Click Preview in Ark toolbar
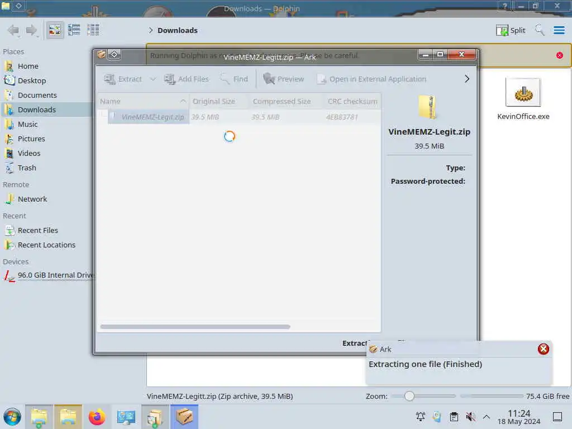572x429 pixels. pos(283,79)
